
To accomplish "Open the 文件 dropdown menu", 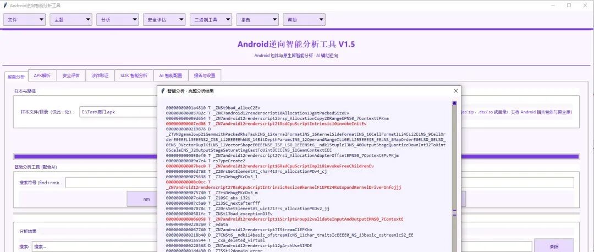I will pyautogui.click(x=24, y=20).
